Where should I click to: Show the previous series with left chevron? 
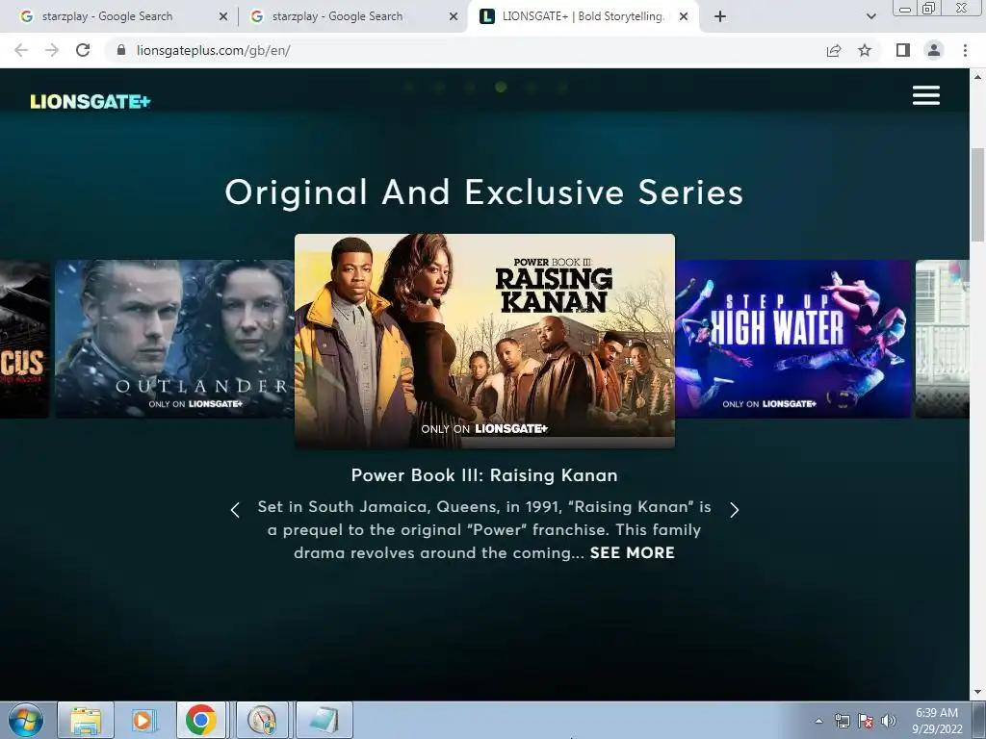coord(235,510)
